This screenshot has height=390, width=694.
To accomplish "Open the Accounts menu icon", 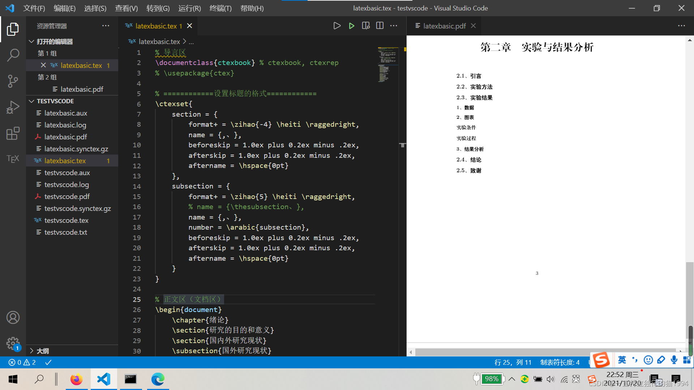I will pos(13,317).
